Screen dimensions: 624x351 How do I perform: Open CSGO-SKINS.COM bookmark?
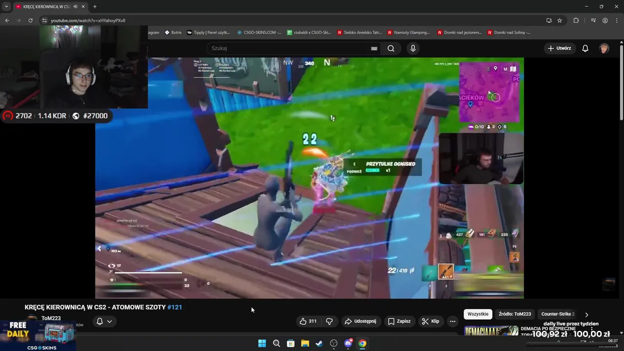(x=259, y=33)
